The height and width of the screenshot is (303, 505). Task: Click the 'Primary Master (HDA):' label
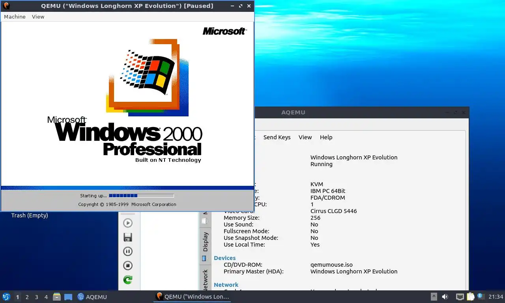point(254,271)
